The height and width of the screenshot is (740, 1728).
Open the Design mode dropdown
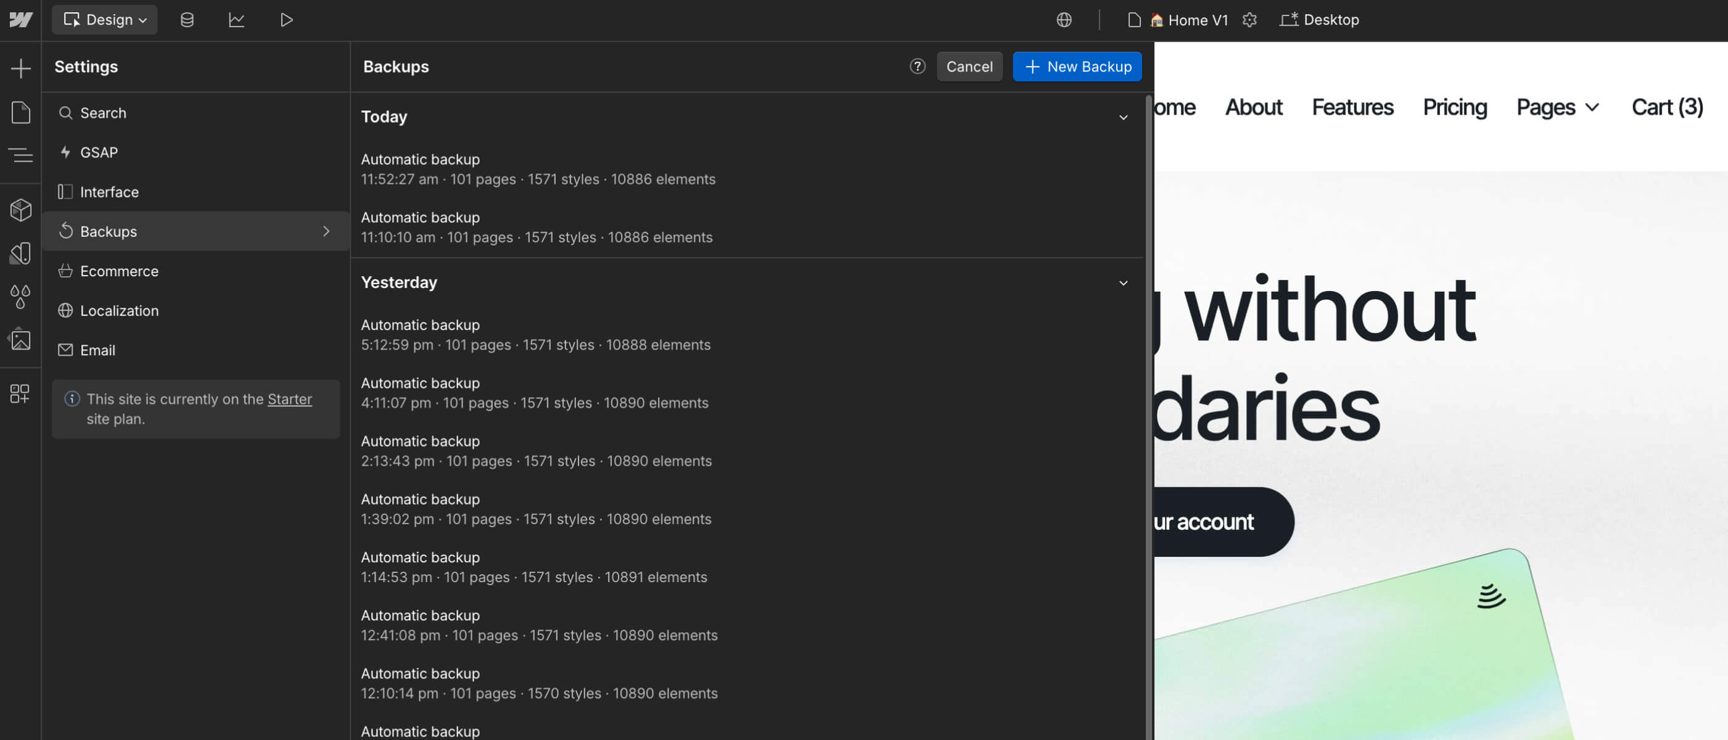[105, 20]
